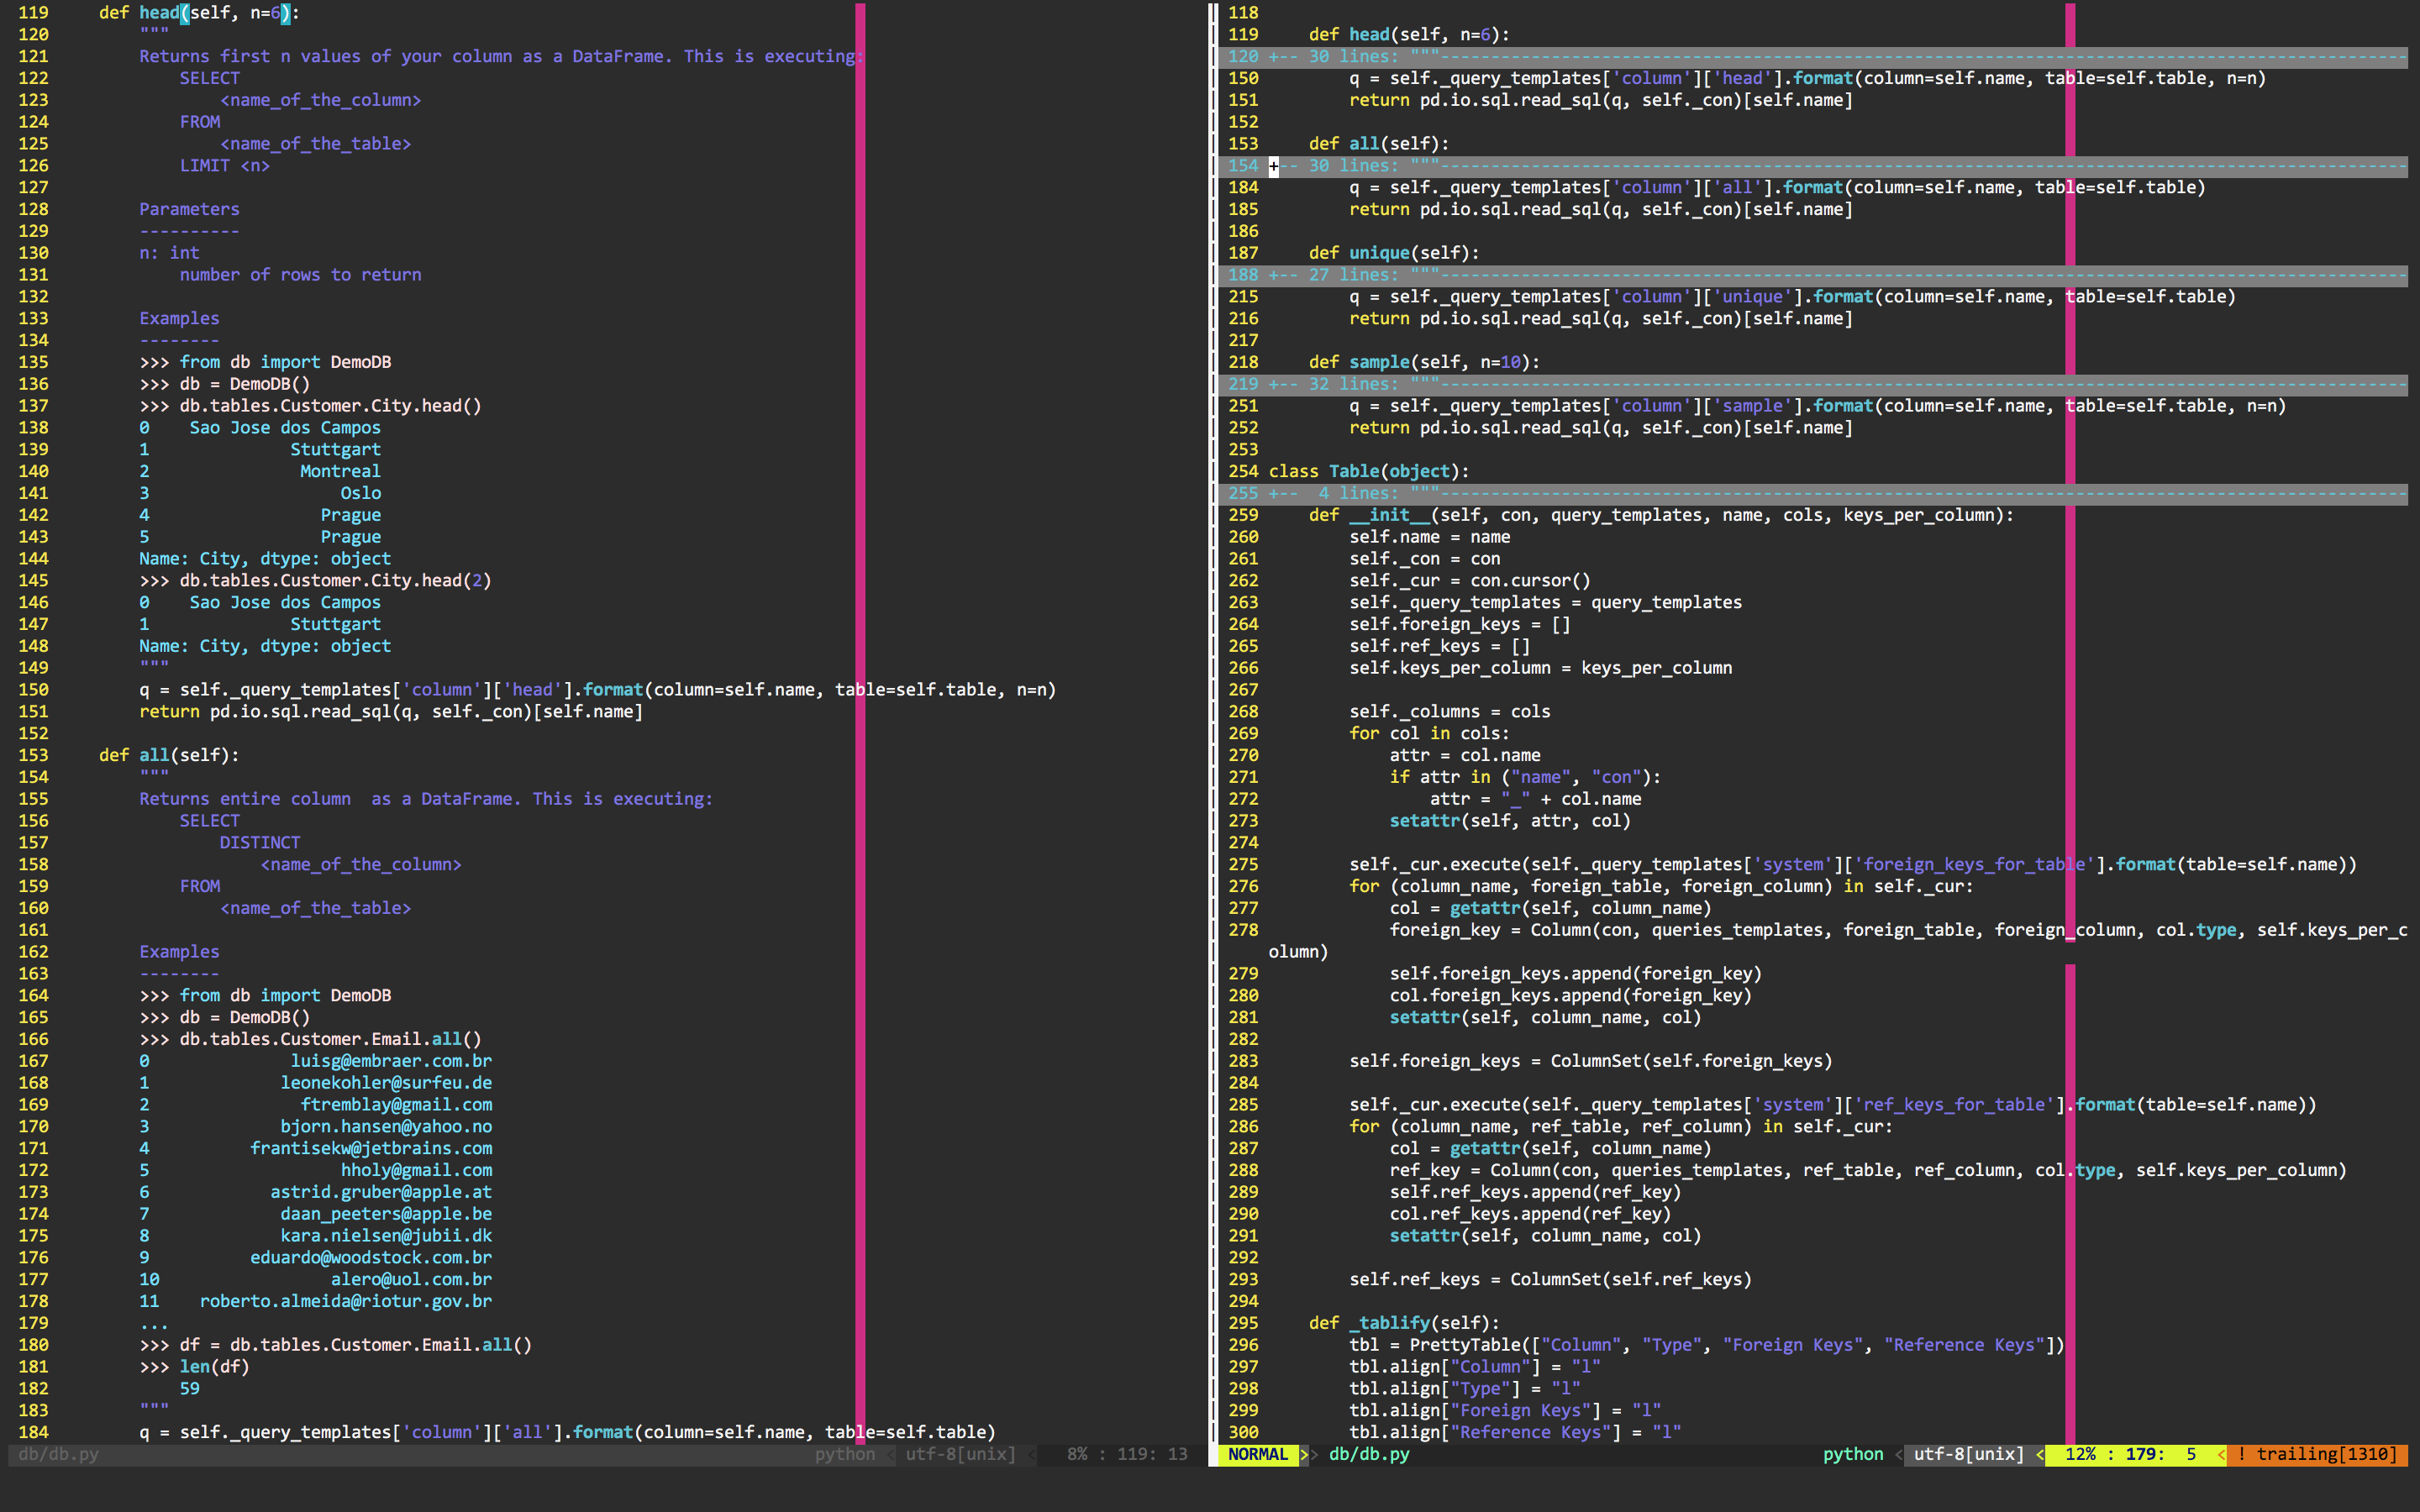This screenshot has height=1512, width=2420.
Task: Click the 12% : 179: 5 position indicator
Action: click(2130, 1454)
